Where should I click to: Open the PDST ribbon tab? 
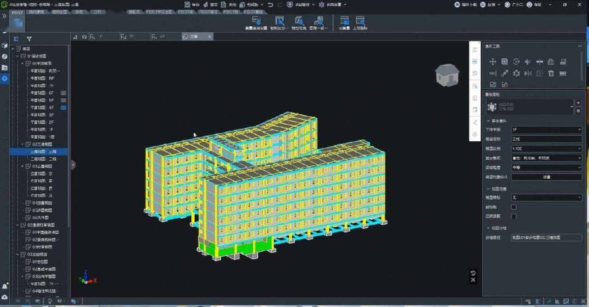click(17, 12)
